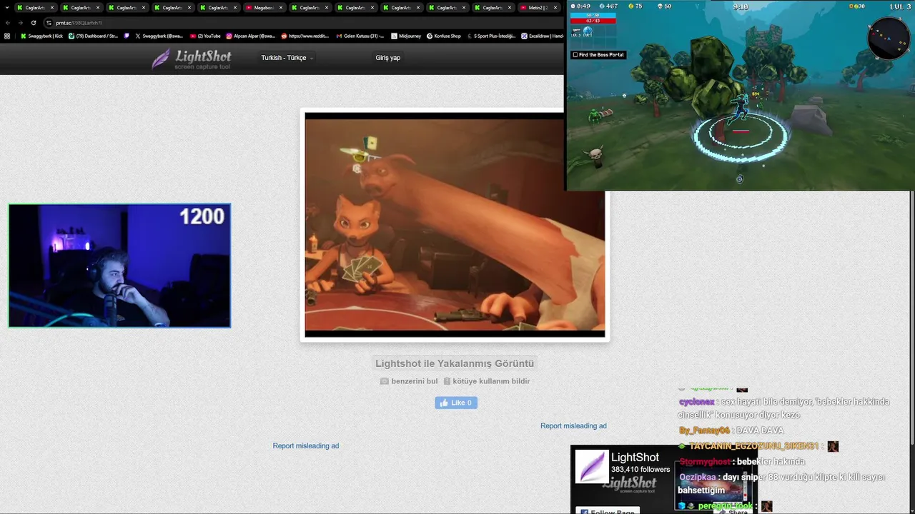Open the Gelen Kutusu (31) Gmail bookmark

(360, 36)
